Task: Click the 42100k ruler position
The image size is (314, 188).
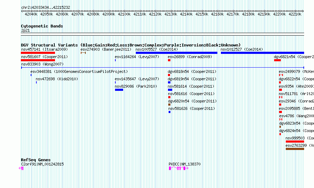Action: (x=124, y=14)
